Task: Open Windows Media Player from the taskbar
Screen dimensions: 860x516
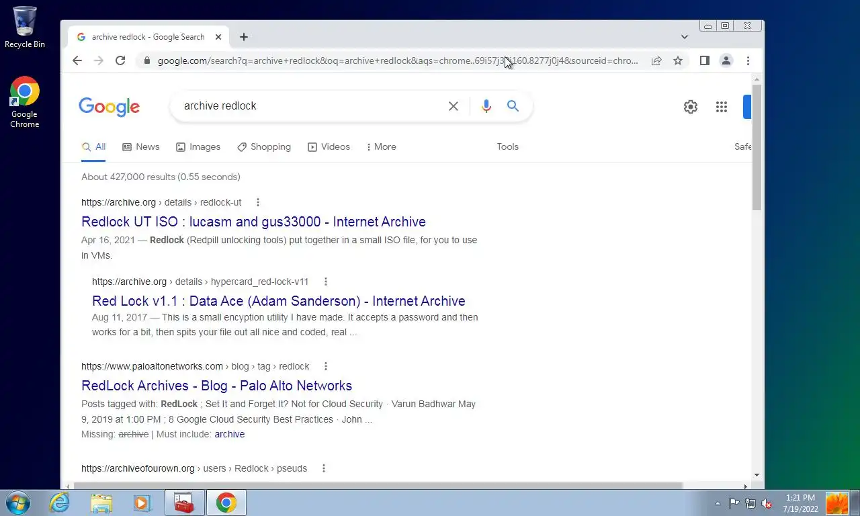Action: pyautogui.click(x=142, y=503)
